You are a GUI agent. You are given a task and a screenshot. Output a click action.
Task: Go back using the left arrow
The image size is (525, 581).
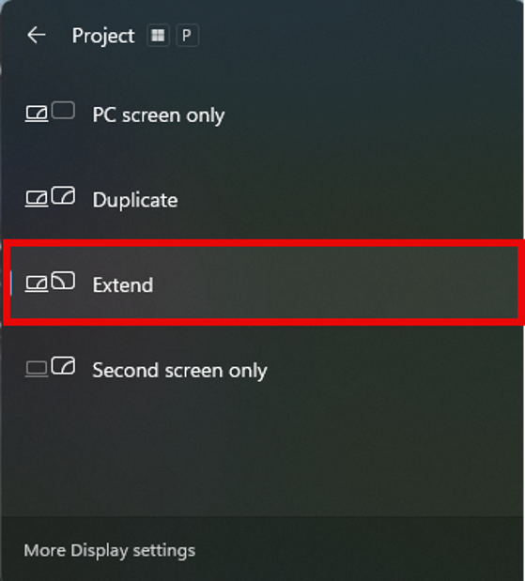pos(37,36)
